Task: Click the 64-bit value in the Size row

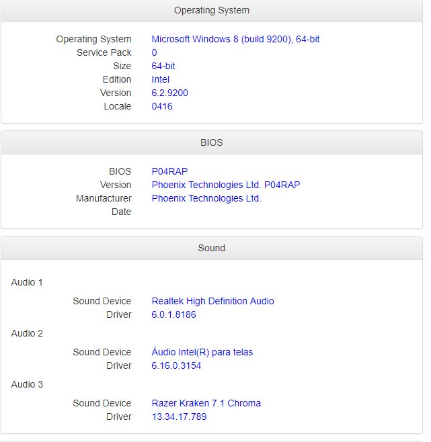Action: point(163,66)
